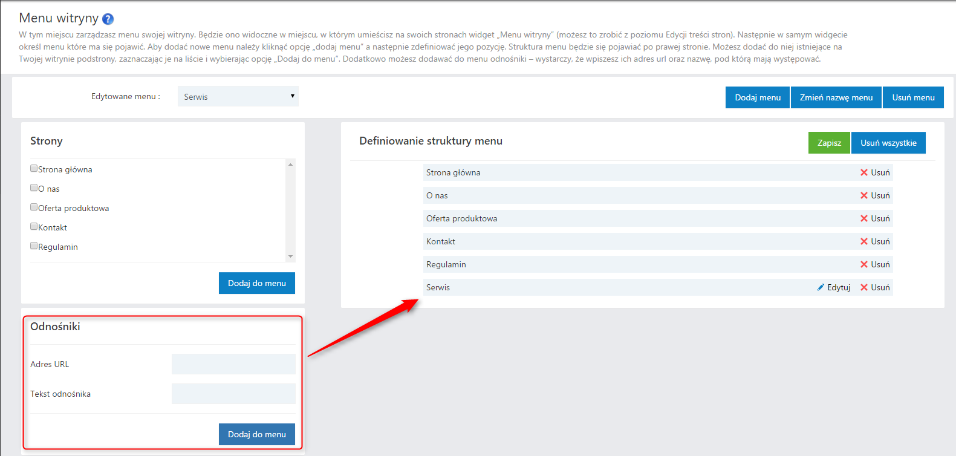956x456 pixels.
Task: Click the Usuń wszystkie button
Action: [888, 143]
